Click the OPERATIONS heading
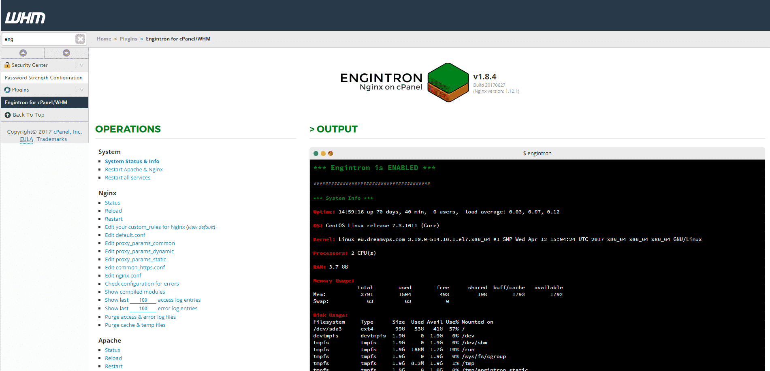Viewport: 770px width, 371px height. point(128,129)
